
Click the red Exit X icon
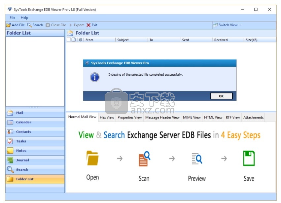coord(88,25)
